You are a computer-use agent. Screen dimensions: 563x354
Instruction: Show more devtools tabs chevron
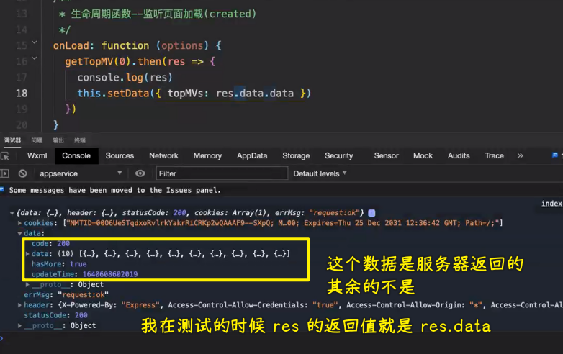coord(520,155)
